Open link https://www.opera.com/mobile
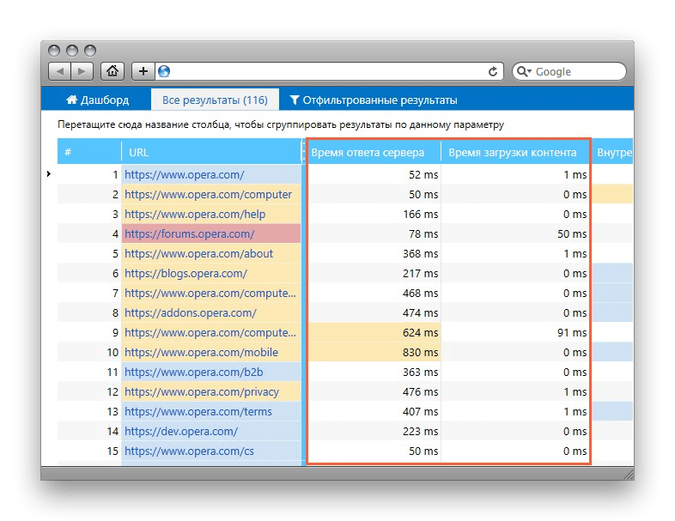675x521 pixels. click(201, 353)
